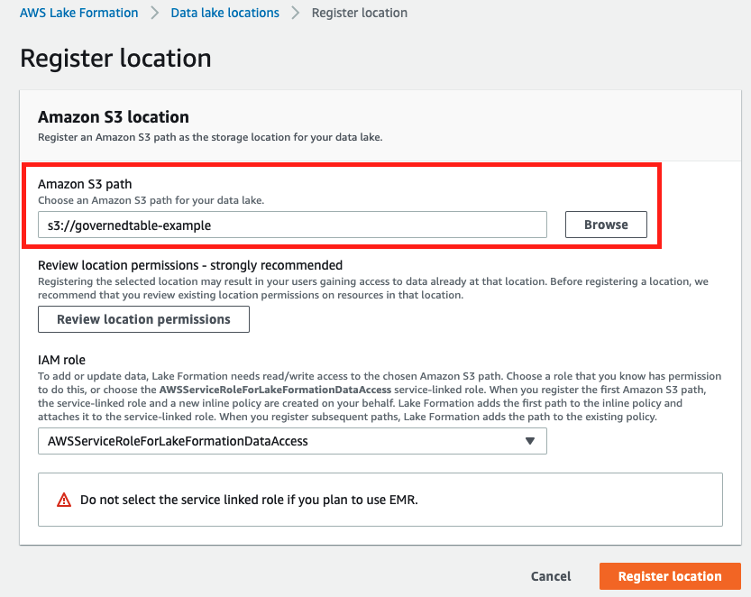Screen dimensions: 751x597
Task: Click Review location permissions button
Action: click(143, 319)
